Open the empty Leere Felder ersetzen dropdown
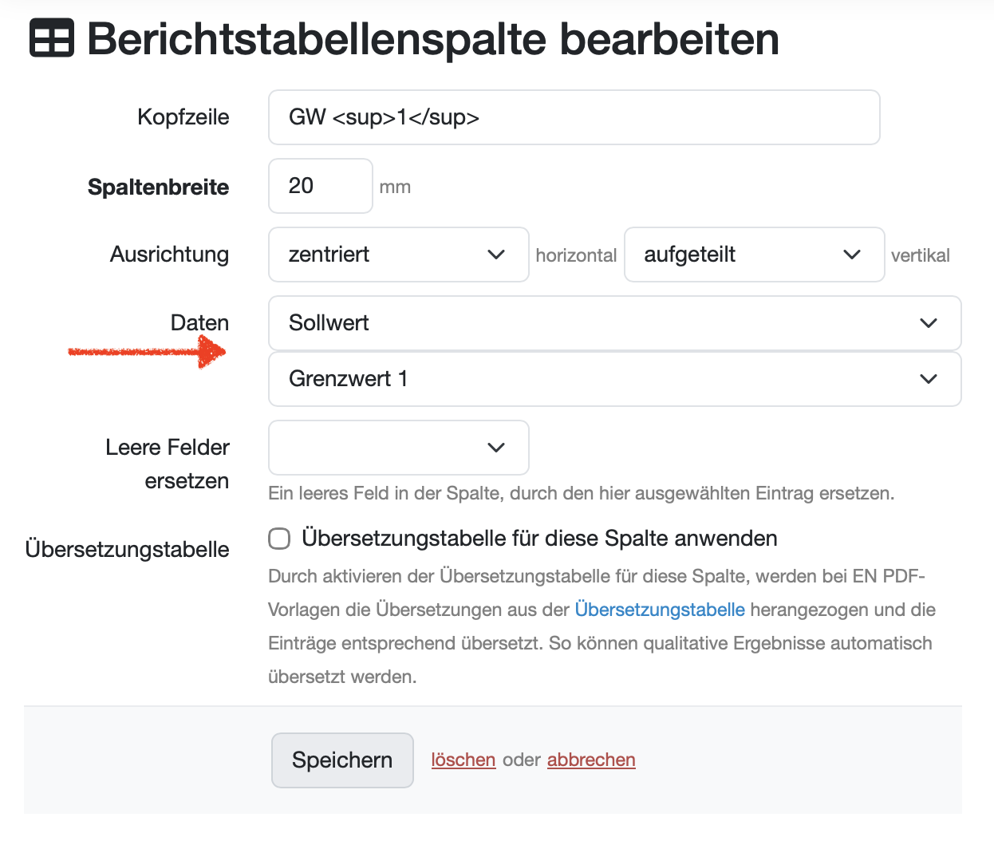The height and width of the screenshot is (841, 994). point(398,448)
